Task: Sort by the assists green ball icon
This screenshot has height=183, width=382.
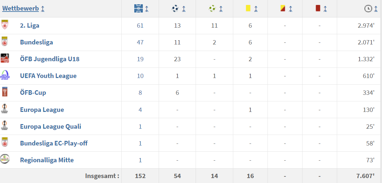Action: pos(212,9)
